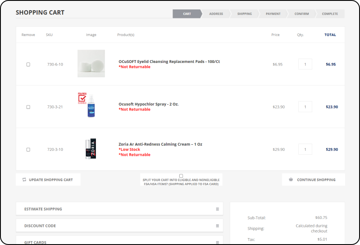Click the Sub-Total value $60.75

coord(321,218)
